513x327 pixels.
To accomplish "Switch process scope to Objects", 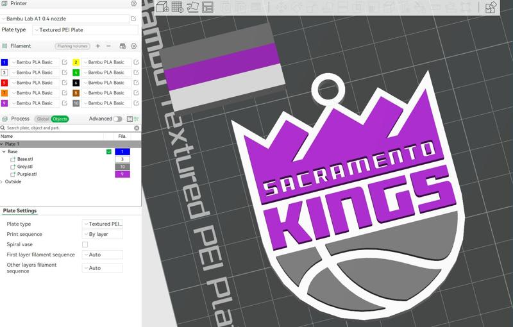I will pos(60,119).
